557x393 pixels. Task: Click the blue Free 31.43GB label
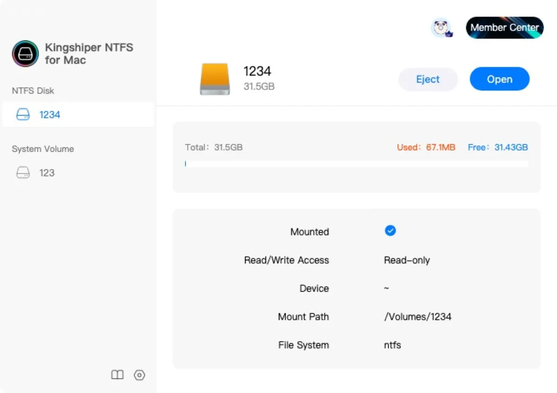[x=498, y=148]
